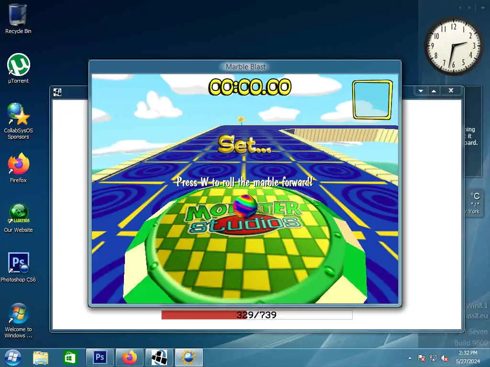Click the 329/739 loading progress bar

(257, 315)
